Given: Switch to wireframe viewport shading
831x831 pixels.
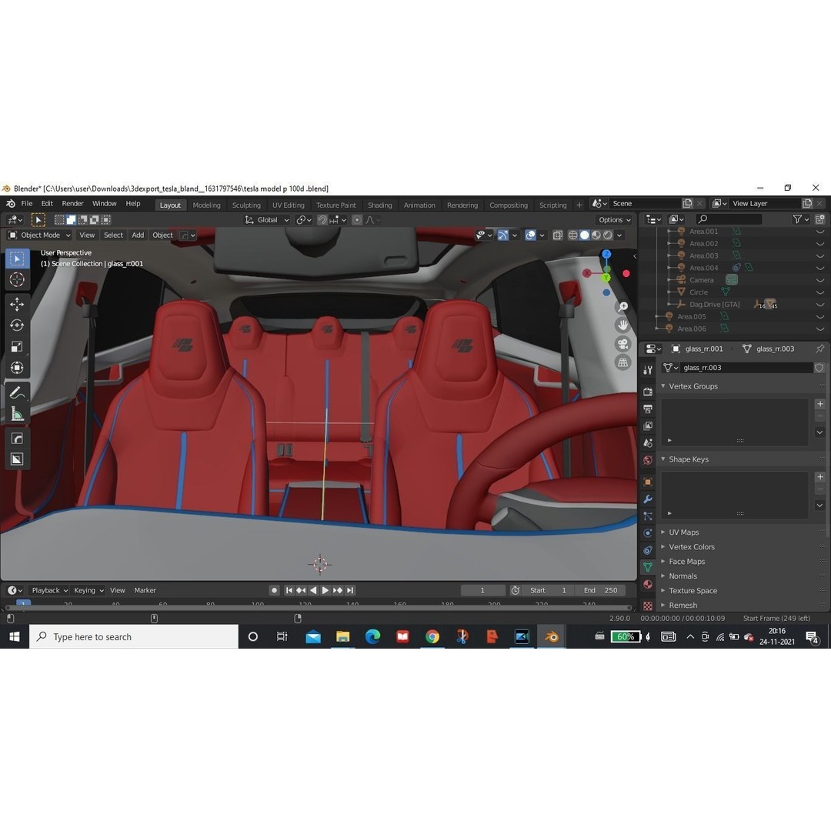Looking at the screenshot, I should tap(573, 235).
